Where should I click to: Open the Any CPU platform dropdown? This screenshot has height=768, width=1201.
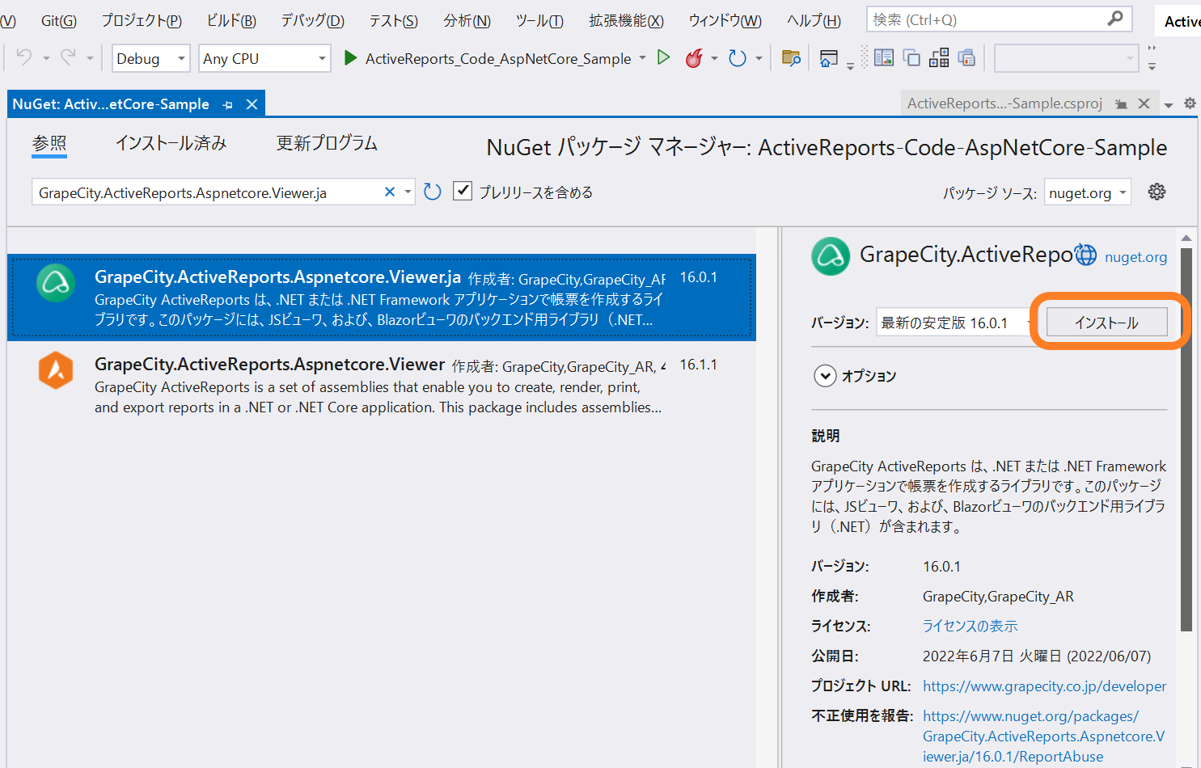coord(264,58)
